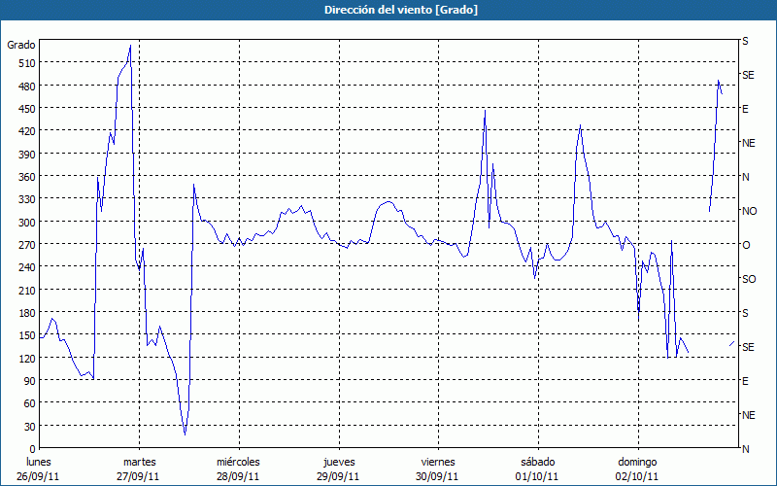This screenshot has height=486, width=777.
Task: Select the "O" west compass label
Action: 746,245
